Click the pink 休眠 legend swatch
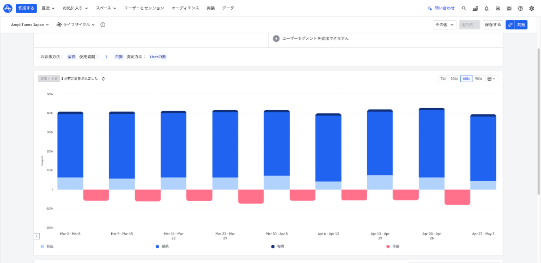 pyautogui.click(x=388, y=247)
